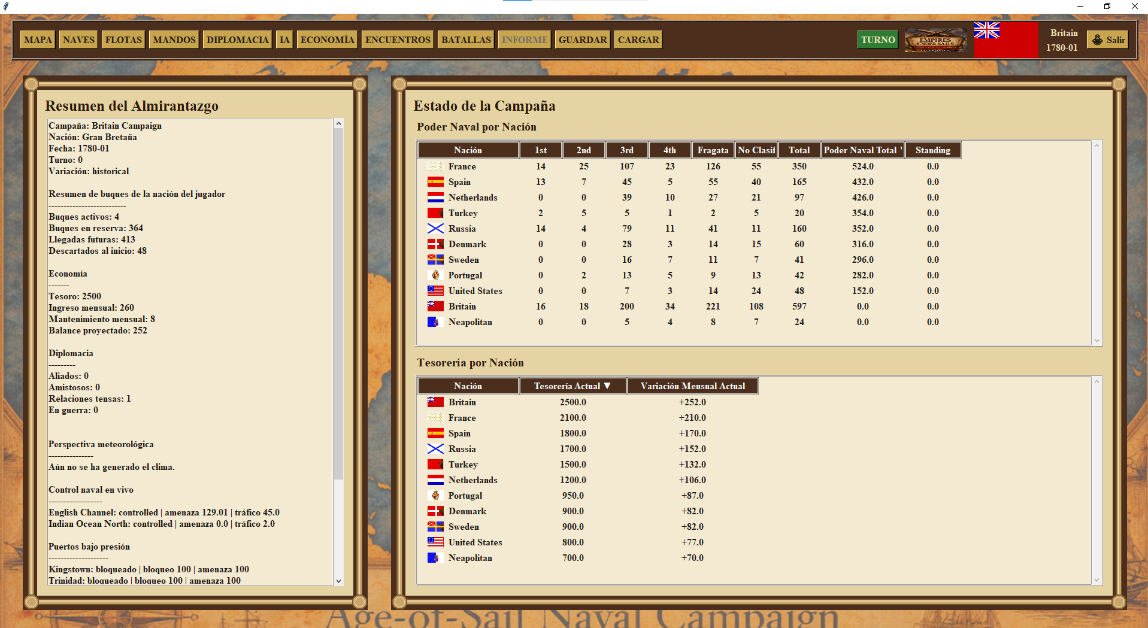Sort naval table by No Clasif column
1148x628 pixels.
pyautogui.click(x=756, y=150)
